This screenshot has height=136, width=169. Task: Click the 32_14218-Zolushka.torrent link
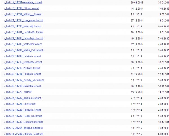click(x=23, y=86)
